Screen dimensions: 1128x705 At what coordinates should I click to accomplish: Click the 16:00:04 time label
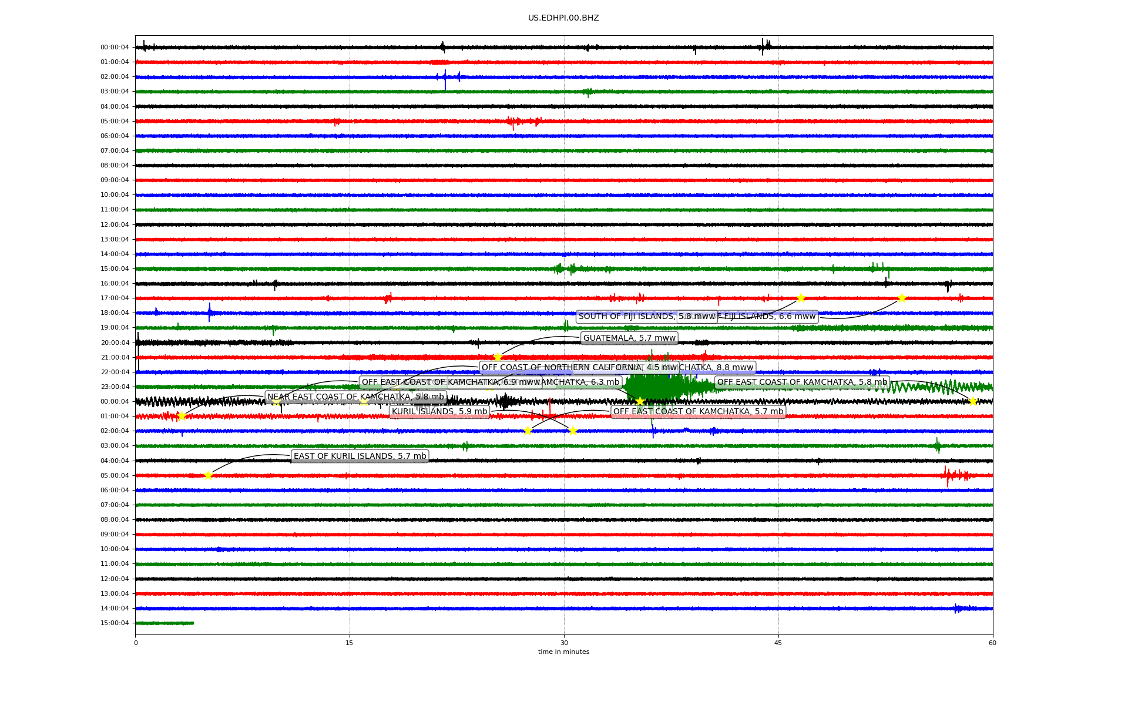(x=115, y=283)
